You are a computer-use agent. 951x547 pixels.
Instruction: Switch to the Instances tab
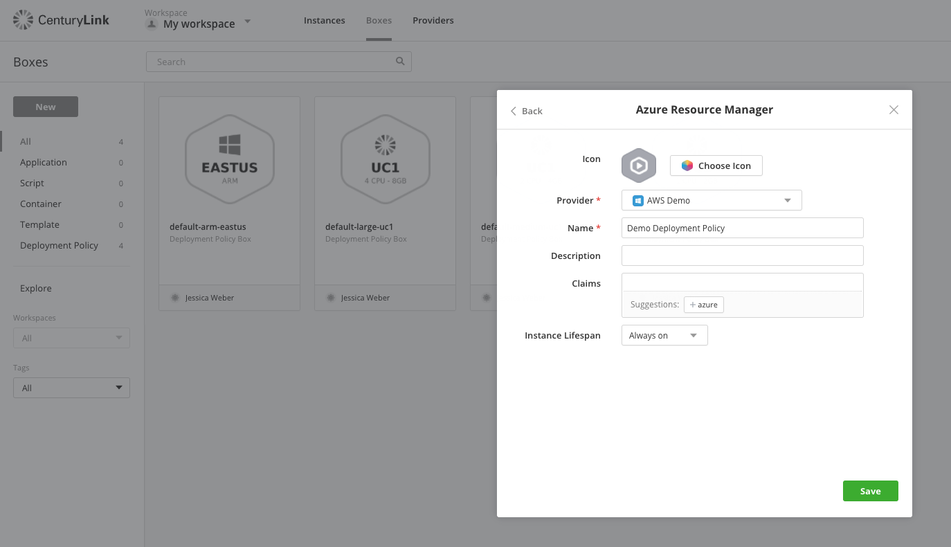324,20
